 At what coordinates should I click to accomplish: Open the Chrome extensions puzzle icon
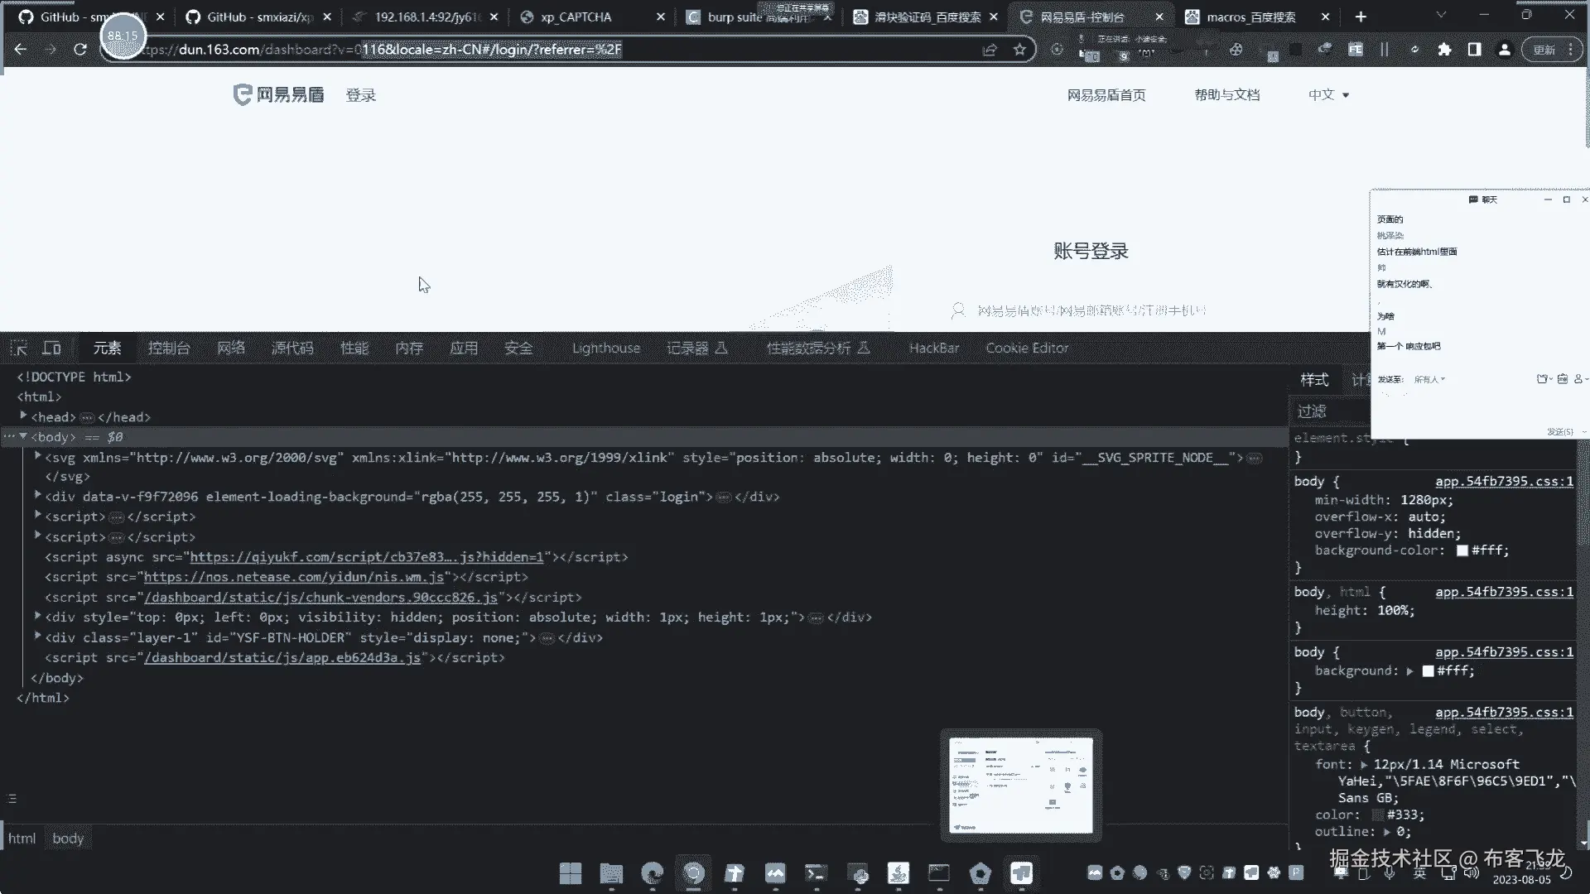(x=1444, y=50)
